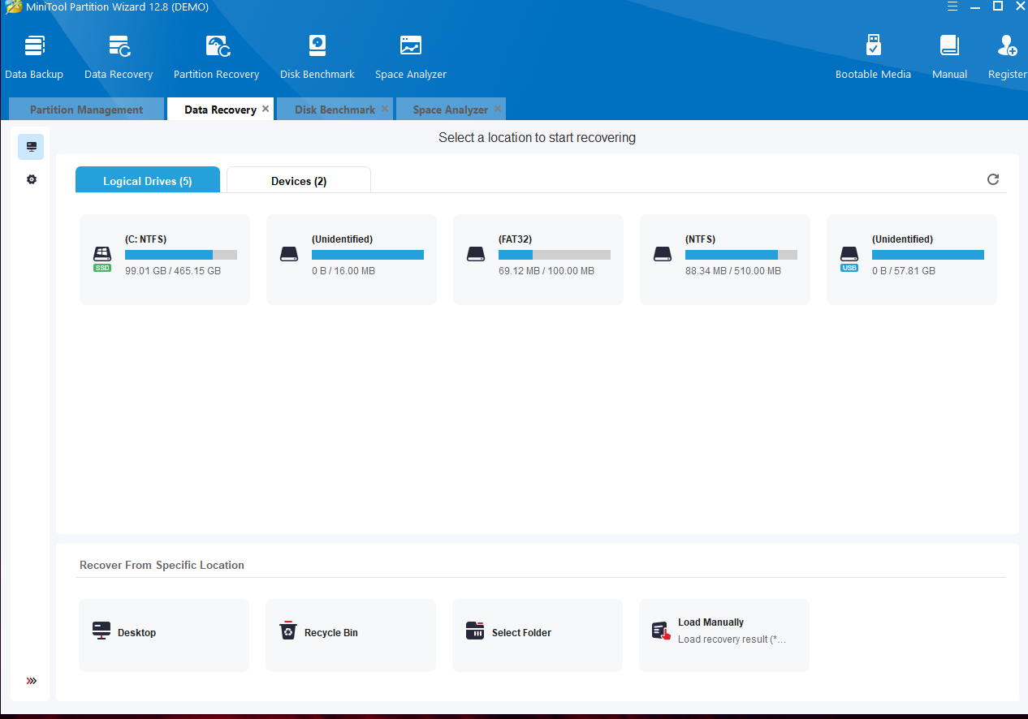Open Space Analyzer from the toolbar
The width and height of the screenshot is (1028, 719).
coord(411,57)
